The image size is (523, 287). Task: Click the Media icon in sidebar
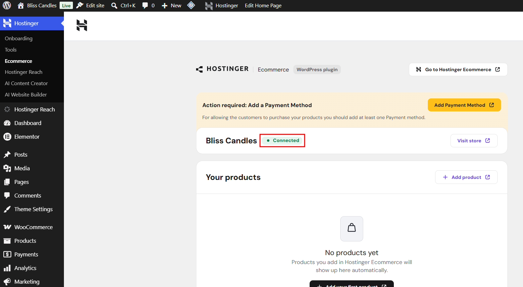(7, 168)
